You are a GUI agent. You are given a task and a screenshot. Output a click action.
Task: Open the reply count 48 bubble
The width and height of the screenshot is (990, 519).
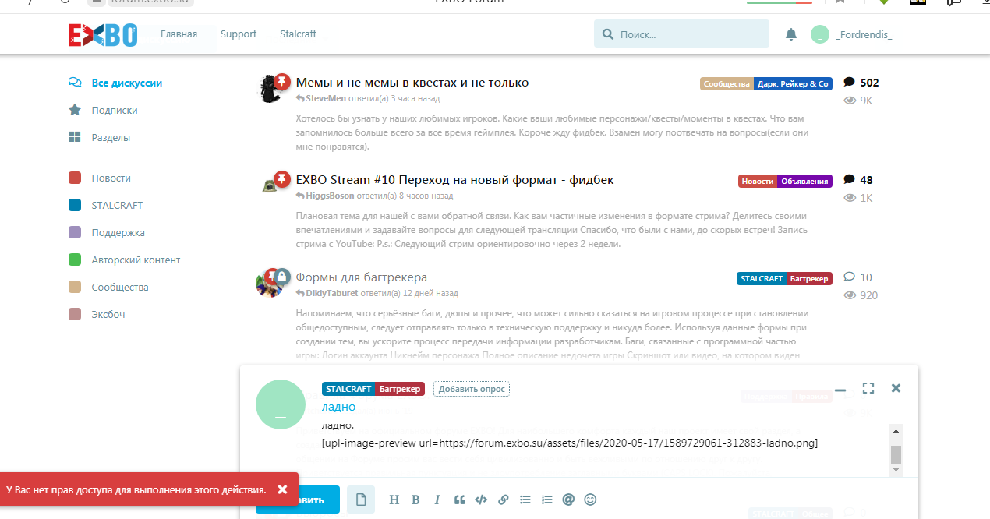858,180
